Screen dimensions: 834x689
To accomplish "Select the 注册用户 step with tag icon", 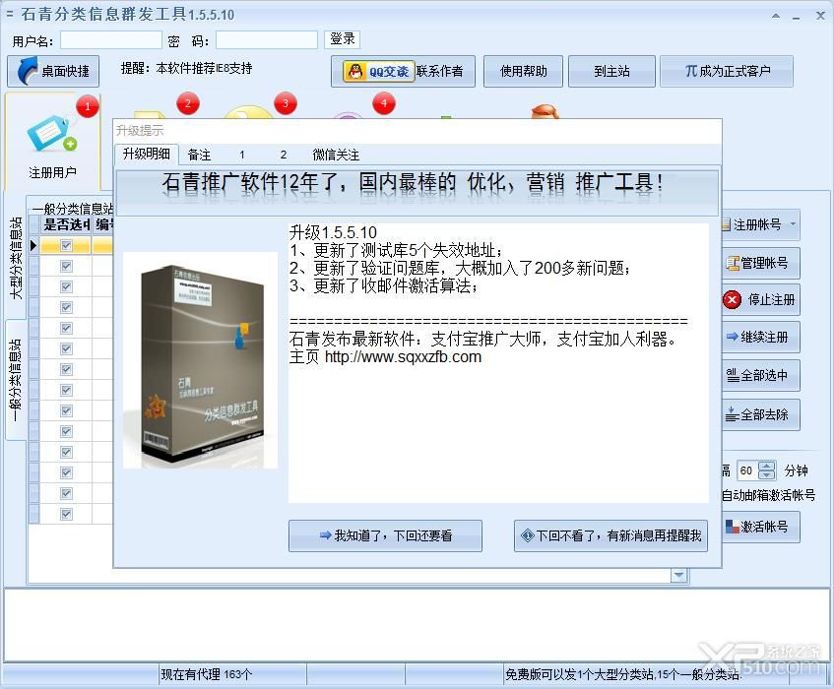I will pos(52,143).
